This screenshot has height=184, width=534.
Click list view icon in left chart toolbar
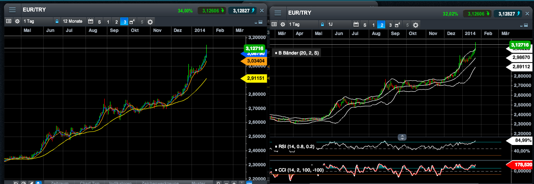(8, 21)
